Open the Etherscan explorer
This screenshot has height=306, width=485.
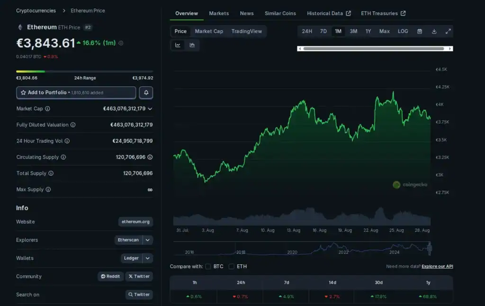coord(128,240)
